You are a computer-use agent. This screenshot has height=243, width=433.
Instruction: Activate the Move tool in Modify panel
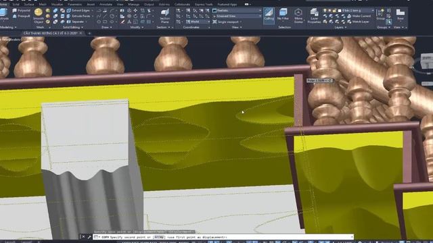click(x=135, y=11)
